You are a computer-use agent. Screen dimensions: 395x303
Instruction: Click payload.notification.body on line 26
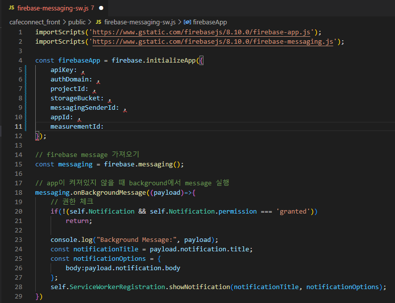pyautogui.click(x=132, y=268)
